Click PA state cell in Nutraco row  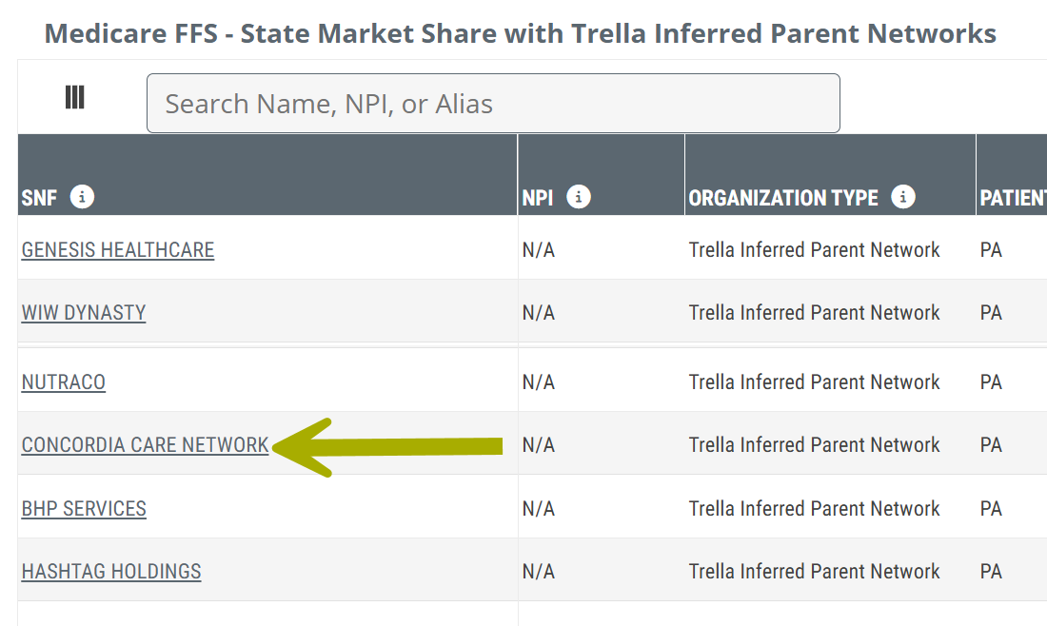[x=991, y=381]
